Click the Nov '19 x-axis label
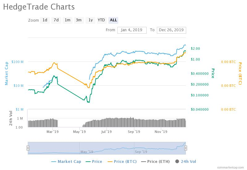This screenshot has width=247, height=170. click(x=161, y=132)
